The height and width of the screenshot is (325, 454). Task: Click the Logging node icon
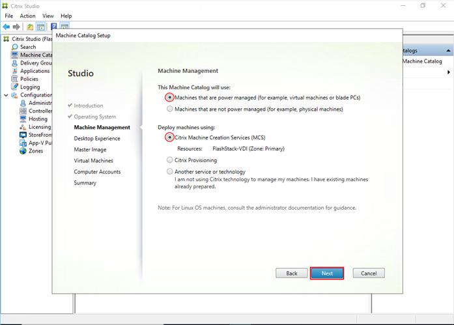14,87
